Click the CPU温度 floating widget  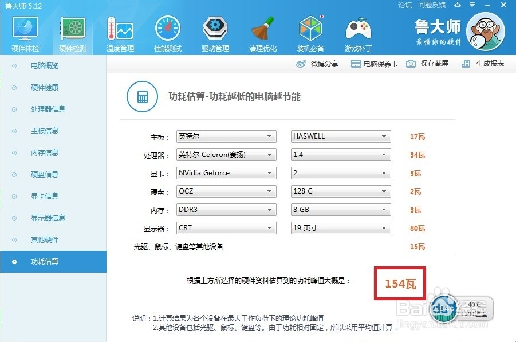[462, 309]
